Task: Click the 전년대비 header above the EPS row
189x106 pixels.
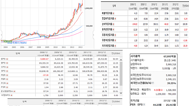Action: (115, 53)
